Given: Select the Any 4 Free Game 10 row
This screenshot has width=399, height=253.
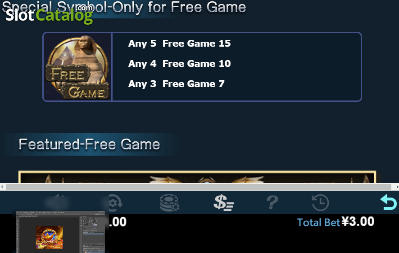Looking at the screenshot, I should pos(179,64).
